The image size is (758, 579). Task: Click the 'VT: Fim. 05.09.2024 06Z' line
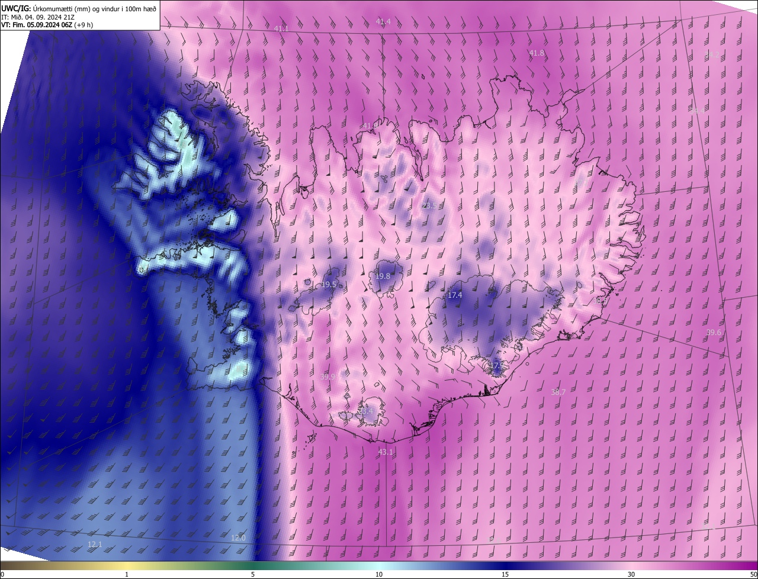47,25
